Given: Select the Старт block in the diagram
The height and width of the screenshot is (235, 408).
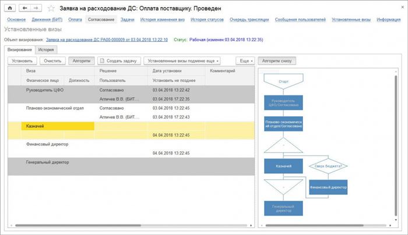Looking at the screenshot, I should (283, 81).
